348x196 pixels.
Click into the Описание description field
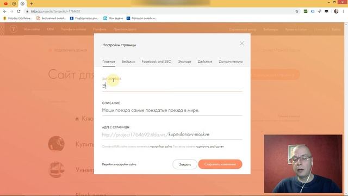pos(172,110)
